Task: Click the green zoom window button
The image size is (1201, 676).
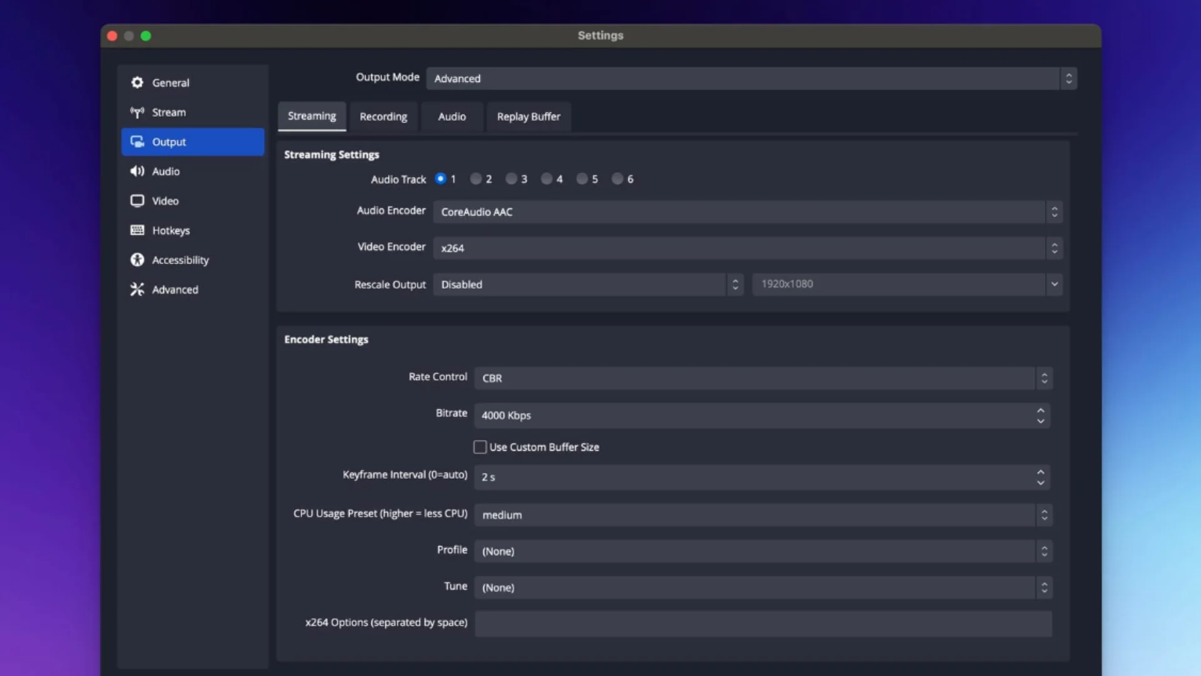Action: coord(146,36)
